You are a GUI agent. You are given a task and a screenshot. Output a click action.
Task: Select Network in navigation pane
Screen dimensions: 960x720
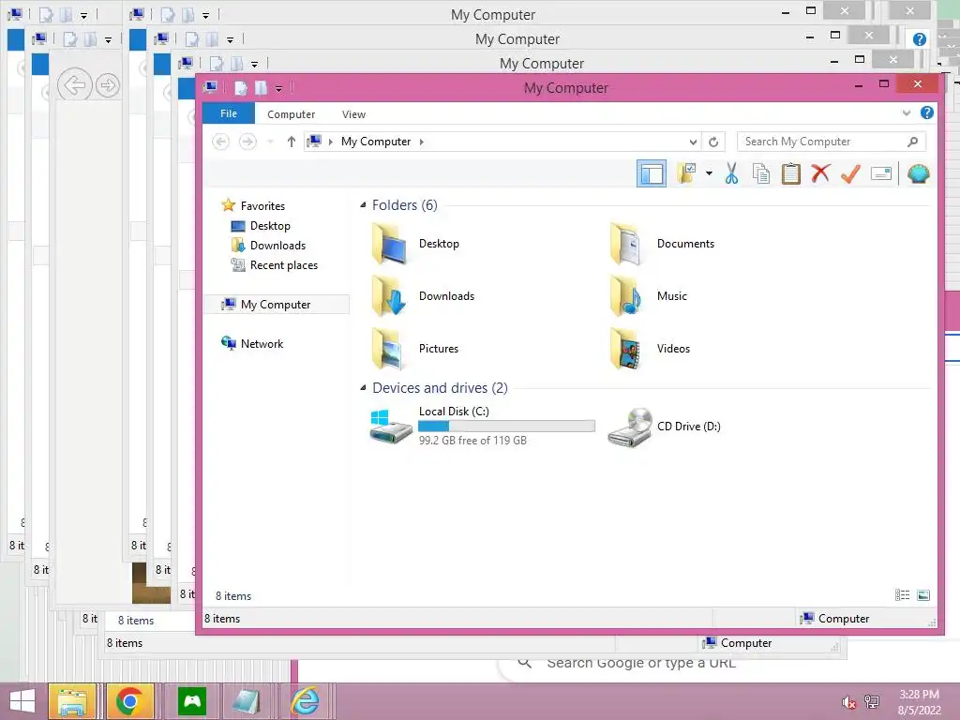pyautogui.click(x=252, y=343)
